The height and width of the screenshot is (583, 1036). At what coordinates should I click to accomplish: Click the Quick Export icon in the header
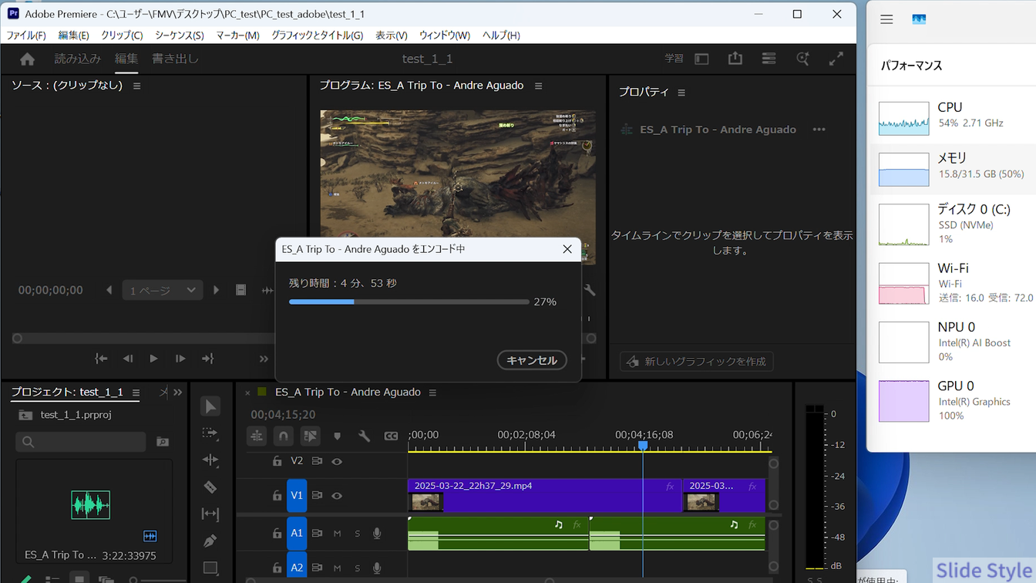click(735, 59)
